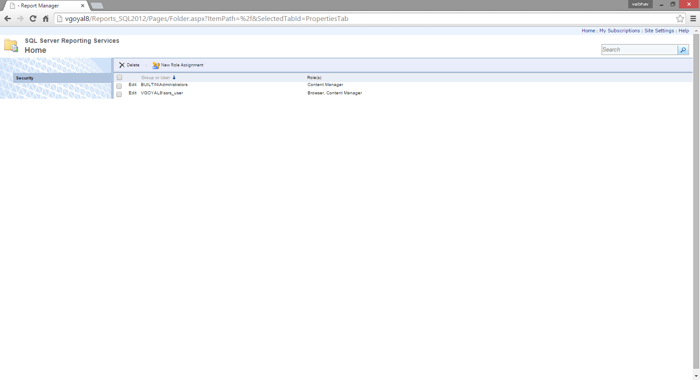This screenshot has height=380, width=700.
Task: Click the browser forward arrow
Action: (20, 19)
